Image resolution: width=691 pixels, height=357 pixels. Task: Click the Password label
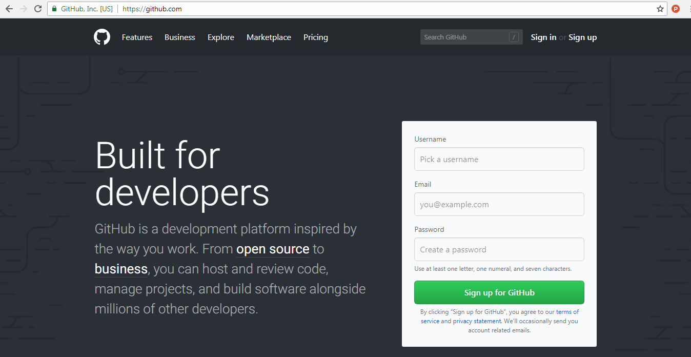pyautogui.click(x=429, y=229)
